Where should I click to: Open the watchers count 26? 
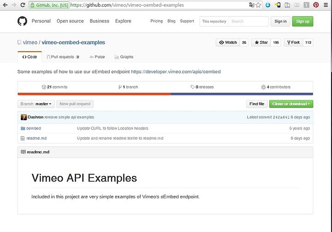244,42
